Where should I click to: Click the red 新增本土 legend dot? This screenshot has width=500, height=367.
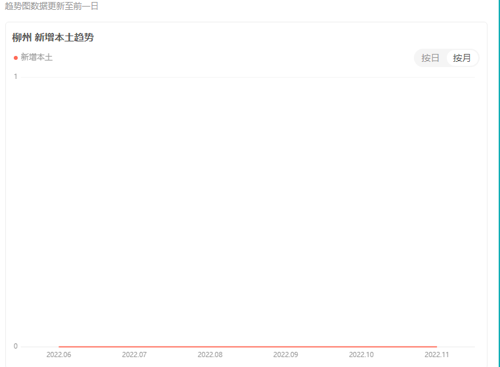coord(16,58)
